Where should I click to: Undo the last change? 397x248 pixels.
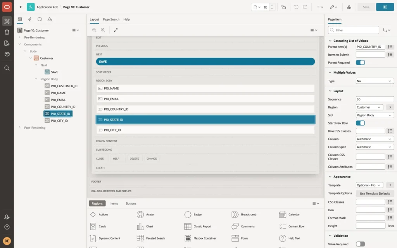[296, 7]
